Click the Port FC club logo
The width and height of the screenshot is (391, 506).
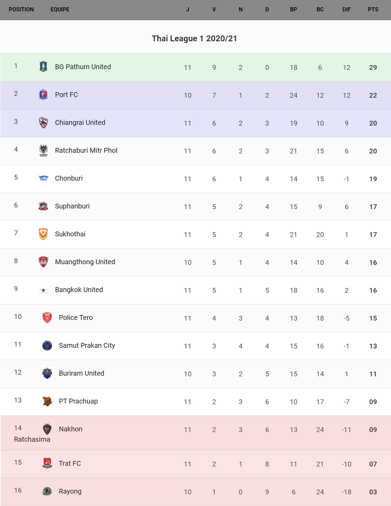[x=43, y=94]
